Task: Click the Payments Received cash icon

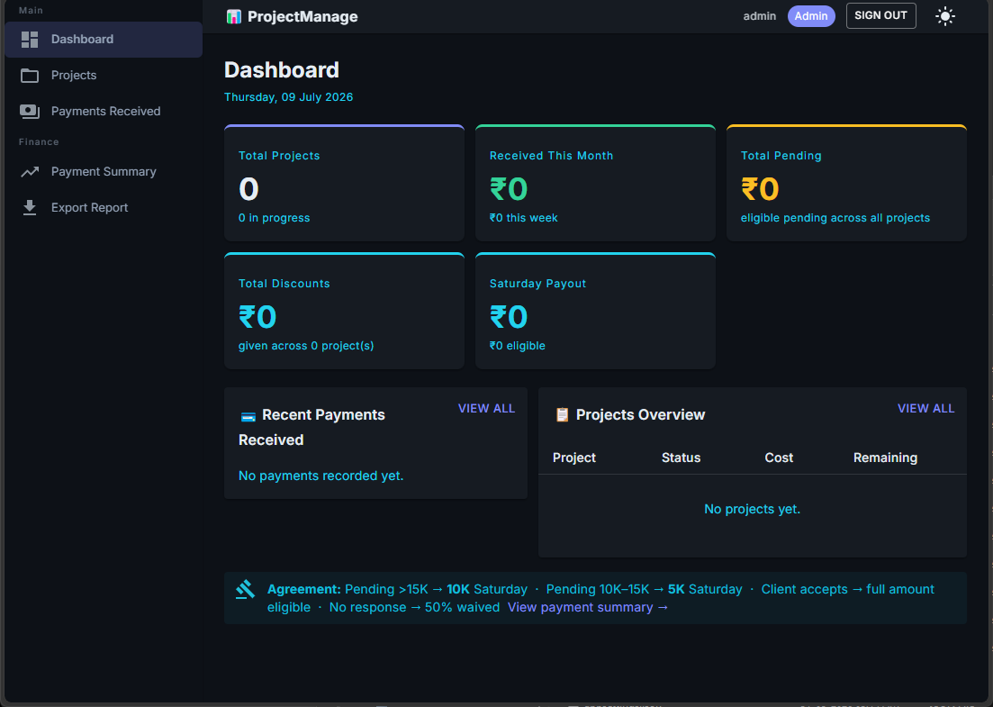Action: tap(30, 112)
